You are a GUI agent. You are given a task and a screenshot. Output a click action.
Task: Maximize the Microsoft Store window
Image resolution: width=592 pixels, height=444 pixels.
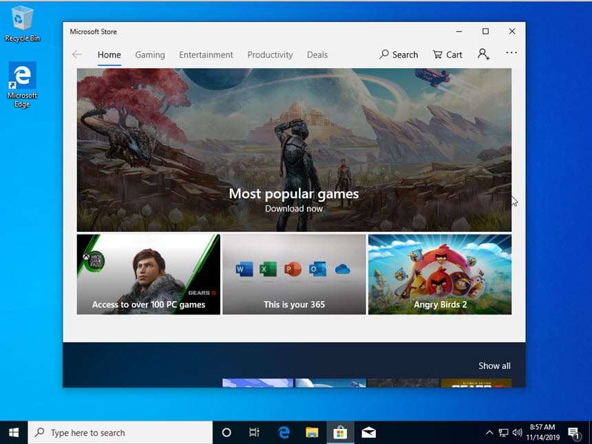point(485,32)
